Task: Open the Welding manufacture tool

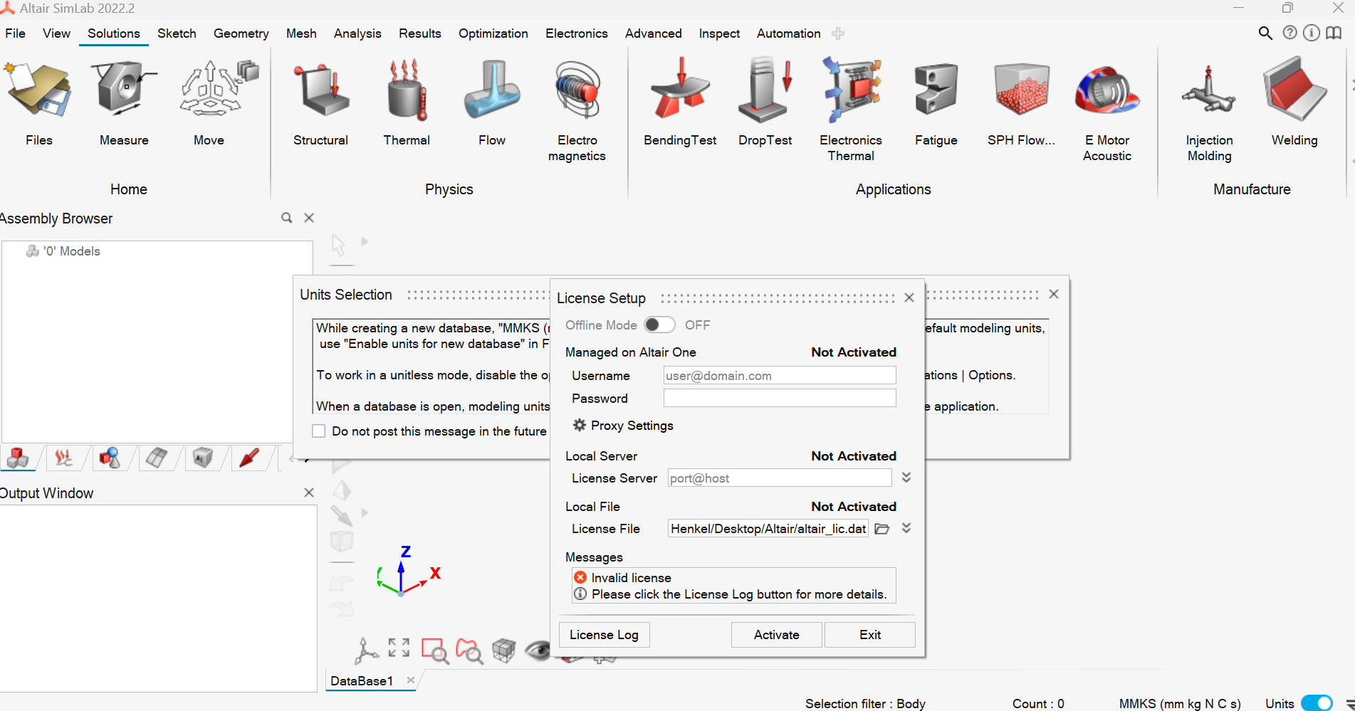Action: 1294,103
